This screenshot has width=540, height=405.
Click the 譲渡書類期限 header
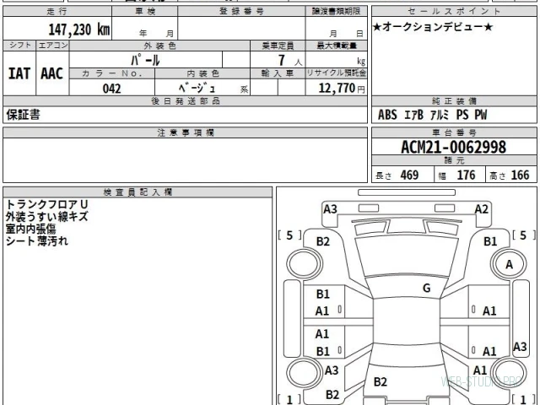coord(336,11)
